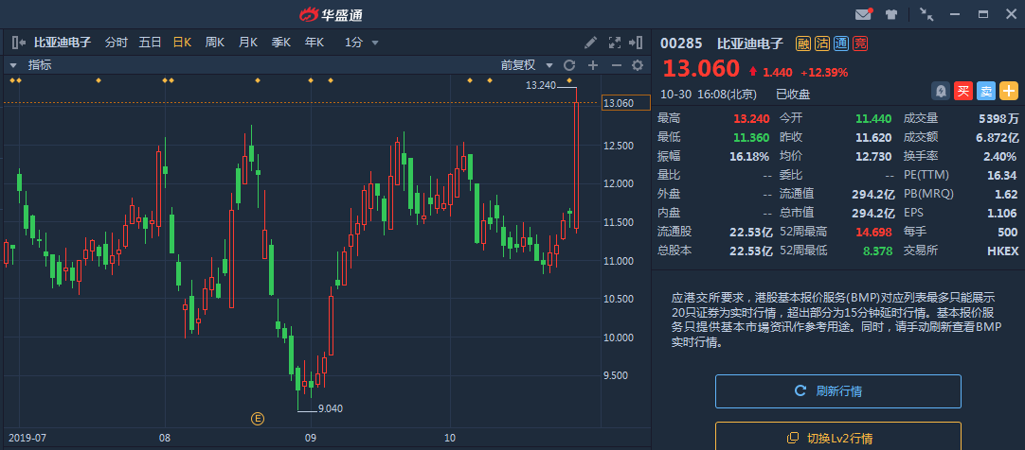Click the red 买 buy button
Image resolution: width=1025 pixels, height=450 pixels.
(x=962, y=92)
